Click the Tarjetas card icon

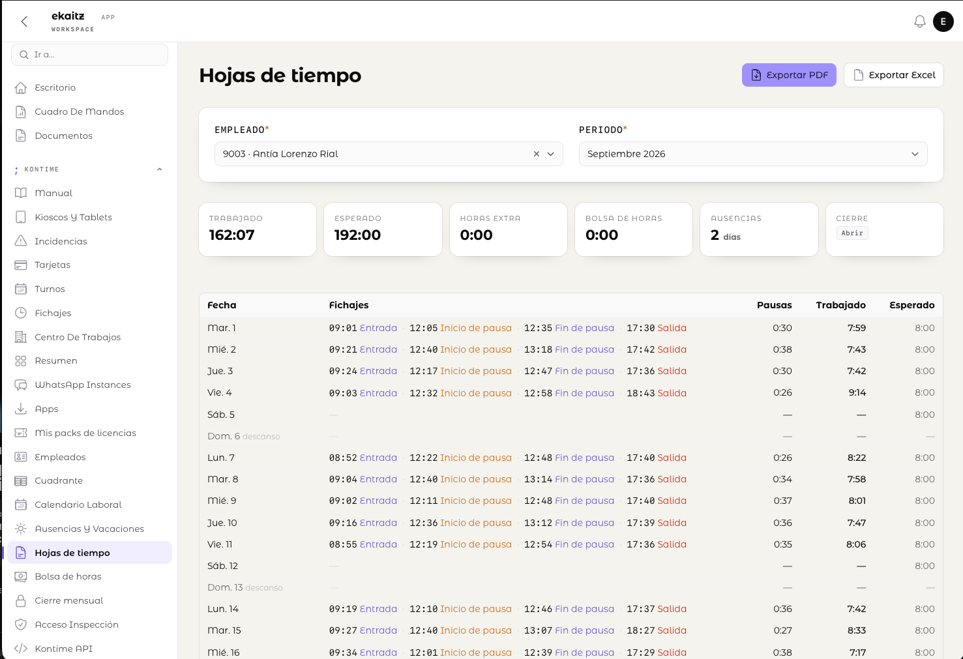coord(21,265)
